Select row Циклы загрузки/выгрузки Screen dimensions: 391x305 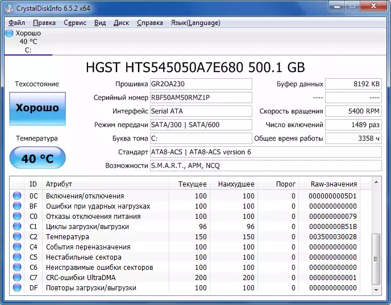190,226
